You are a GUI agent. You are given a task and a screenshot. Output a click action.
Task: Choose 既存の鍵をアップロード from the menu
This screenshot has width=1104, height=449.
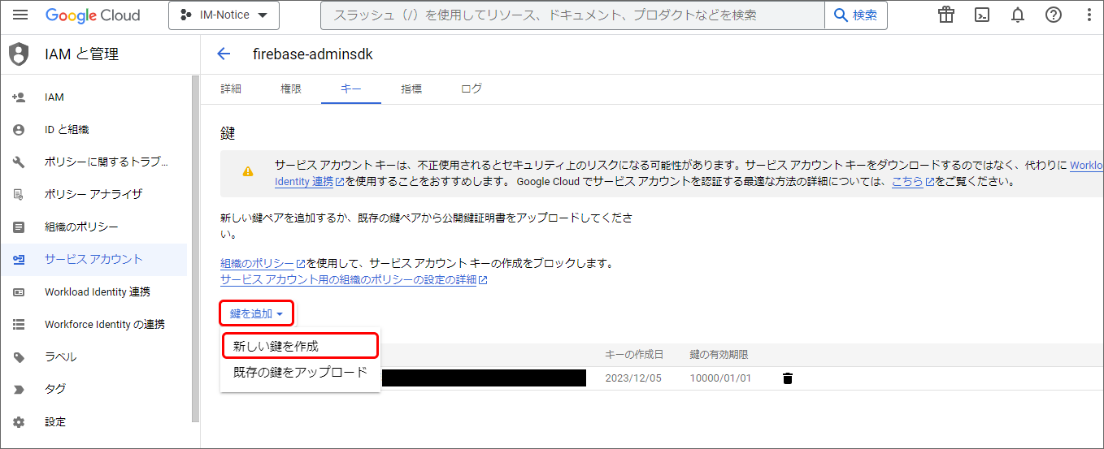(301, 373)
